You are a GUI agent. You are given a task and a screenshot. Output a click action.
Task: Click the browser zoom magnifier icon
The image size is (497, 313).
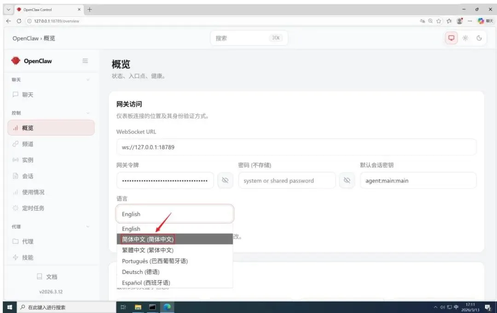430,21
